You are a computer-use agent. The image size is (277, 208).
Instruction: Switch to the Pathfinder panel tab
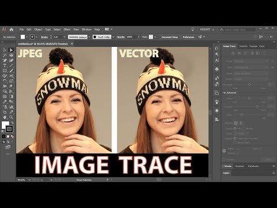click(x=253, y=166)
